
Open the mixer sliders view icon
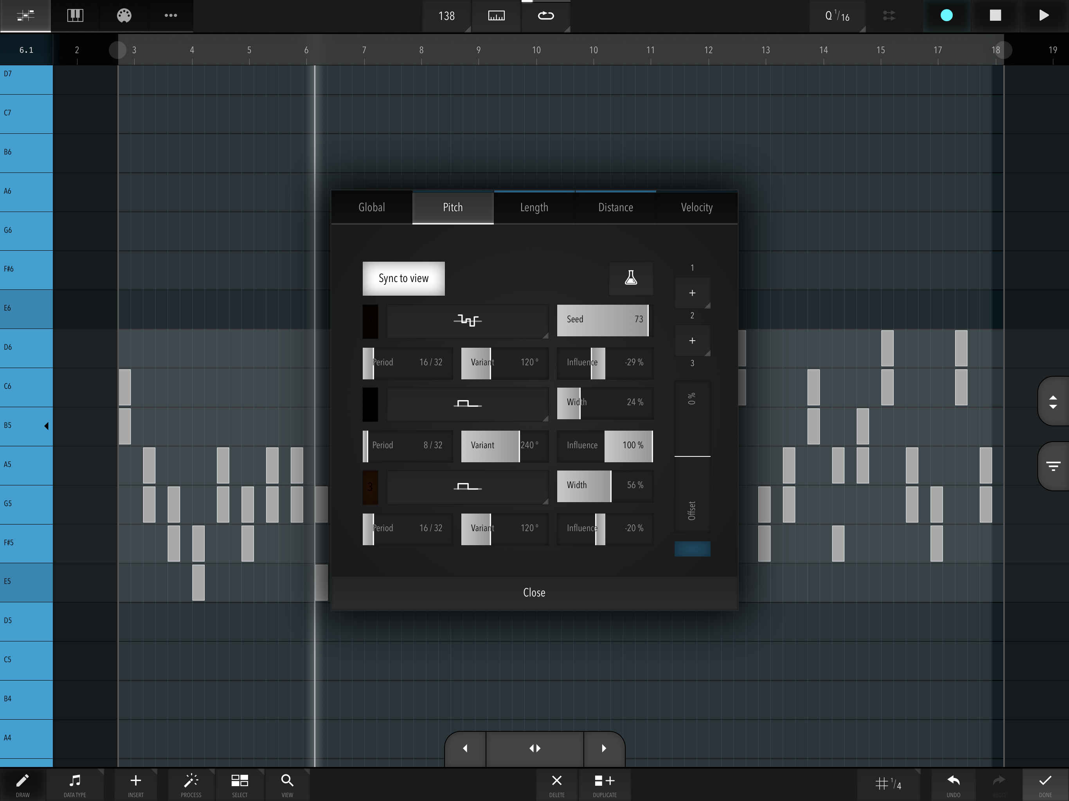coord(25,16)
